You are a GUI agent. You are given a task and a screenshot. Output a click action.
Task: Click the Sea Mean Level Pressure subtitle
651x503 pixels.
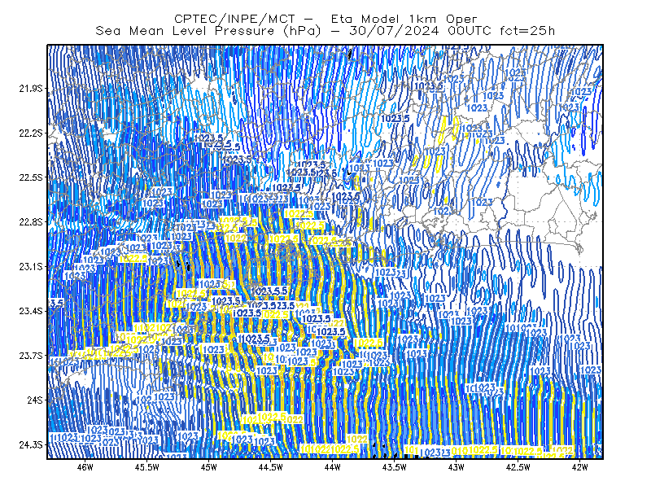click(325, 31)
